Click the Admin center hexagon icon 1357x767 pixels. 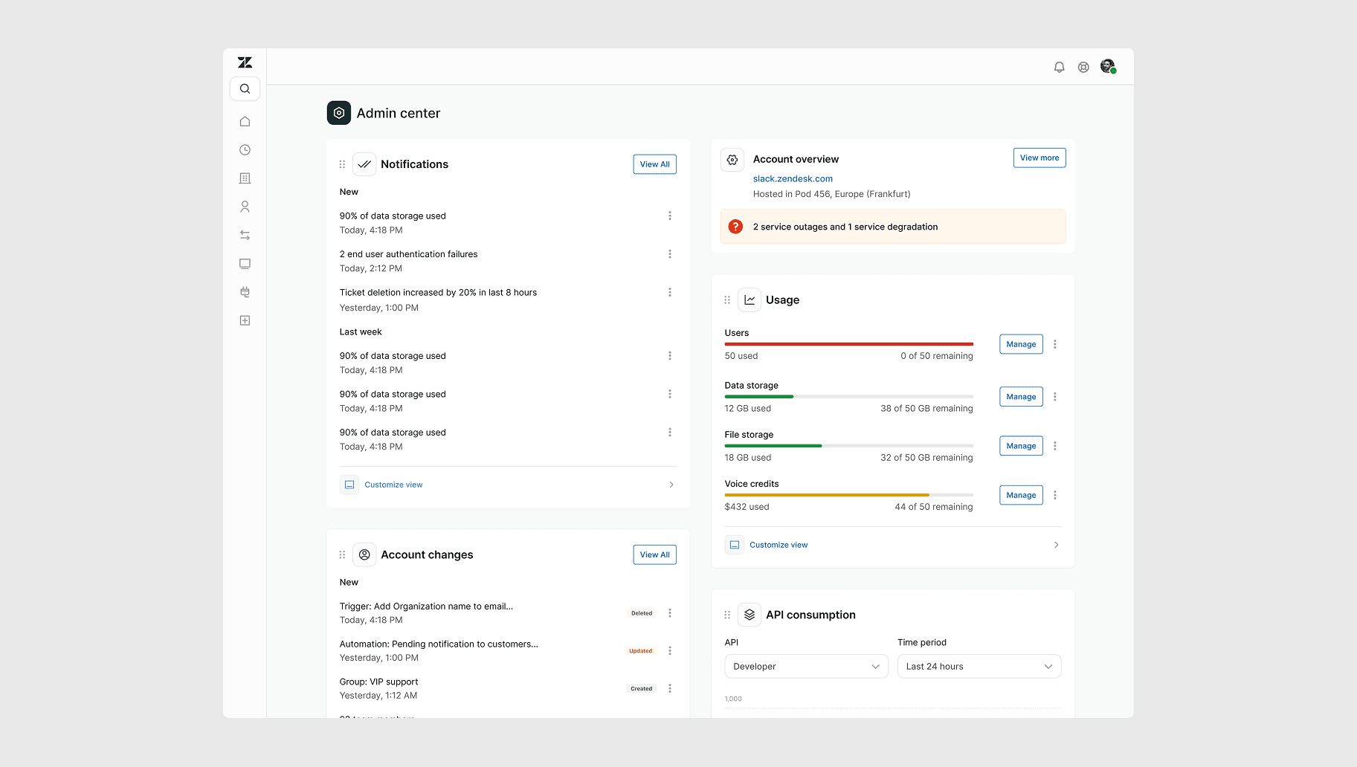point(339,113)
